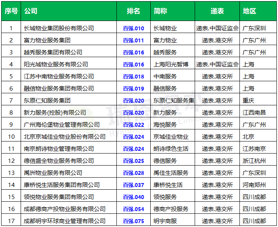Viewport: 278px width, 227px height.
Task: Click ranking value 百强.028
Action: 134,173
